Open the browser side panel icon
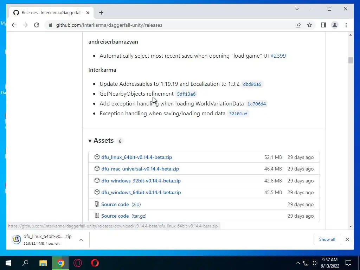 [323, 25]
